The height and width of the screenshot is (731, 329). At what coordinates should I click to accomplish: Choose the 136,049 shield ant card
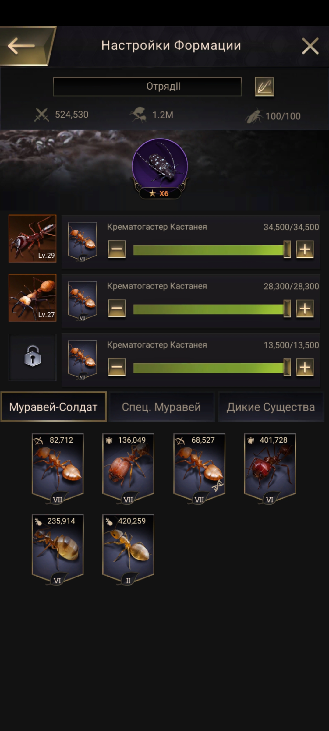click(128, 468)
